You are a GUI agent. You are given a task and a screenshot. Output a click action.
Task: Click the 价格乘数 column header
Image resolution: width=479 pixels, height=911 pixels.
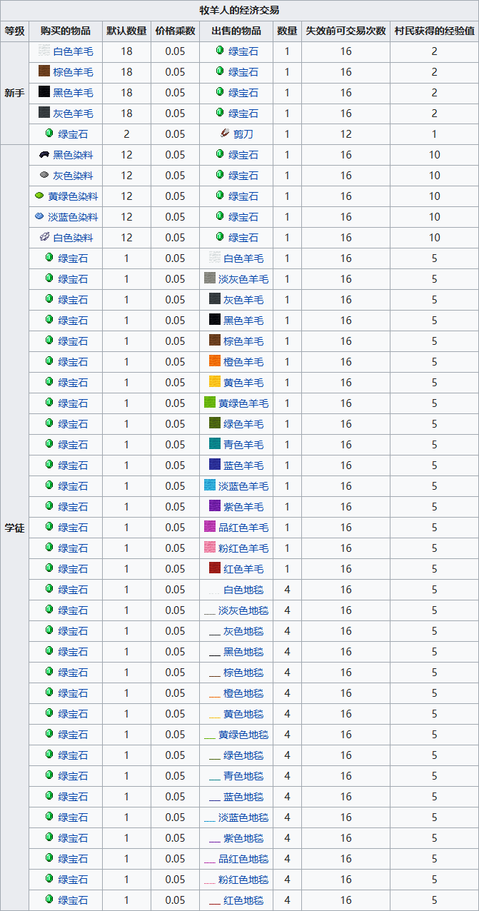[175, 31]
